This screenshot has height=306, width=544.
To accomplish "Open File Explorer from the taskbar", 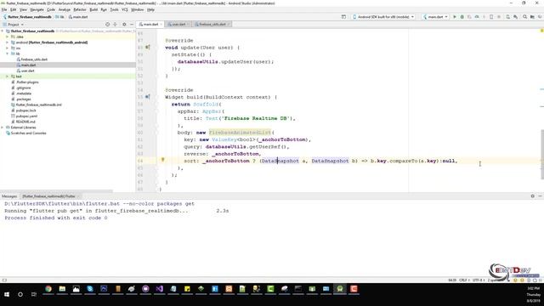I will pos(62,289).
